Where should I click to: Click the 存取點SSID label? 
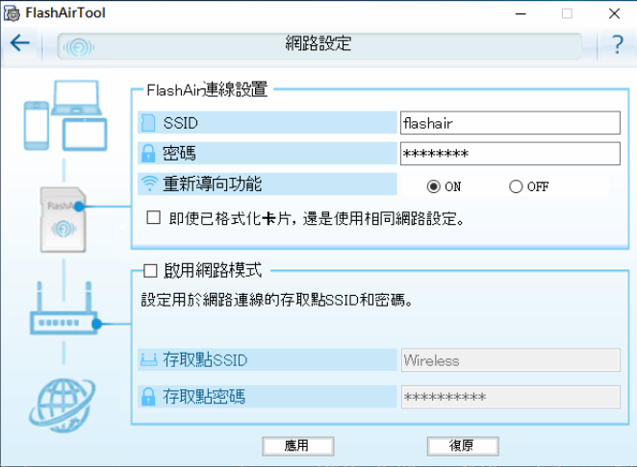pos(205,360)
